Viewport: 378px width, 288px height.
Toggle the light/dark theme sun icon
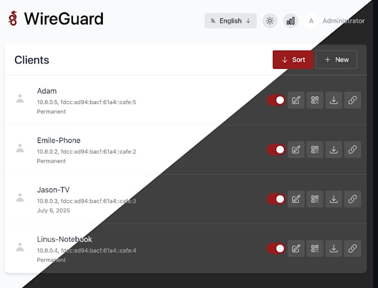(270, 21)
